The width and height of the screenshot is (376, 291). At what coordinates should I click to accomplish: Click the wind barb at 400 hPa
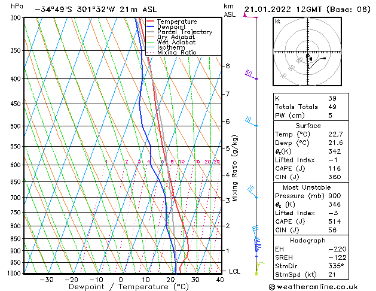(251, 75)
